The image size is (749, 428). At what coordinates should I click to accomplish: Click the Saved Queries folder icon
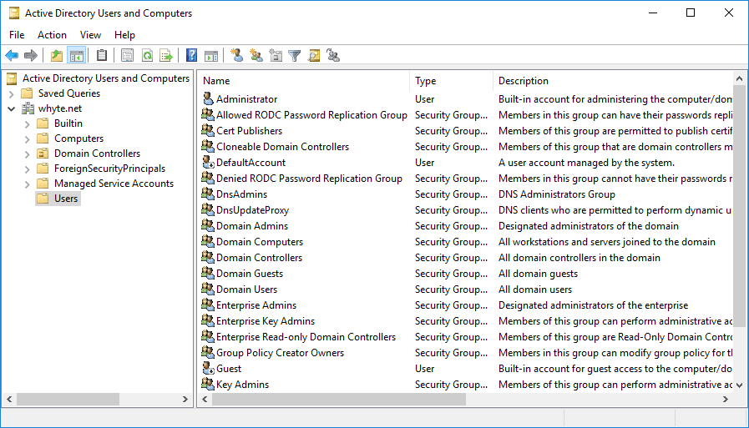coord(28,93)
